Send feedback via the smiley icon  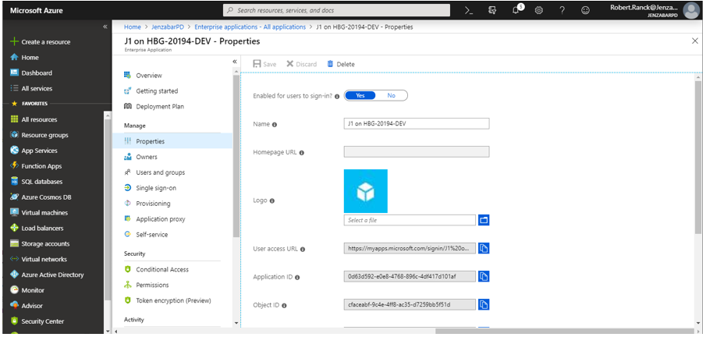tap(586, 10)
